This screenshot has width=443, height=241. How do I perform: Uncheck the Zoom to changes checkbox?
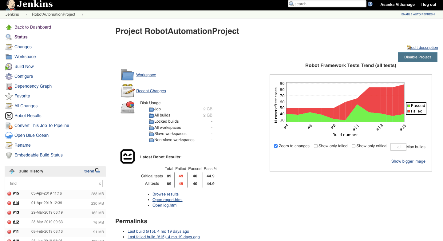tap(276, 146)
